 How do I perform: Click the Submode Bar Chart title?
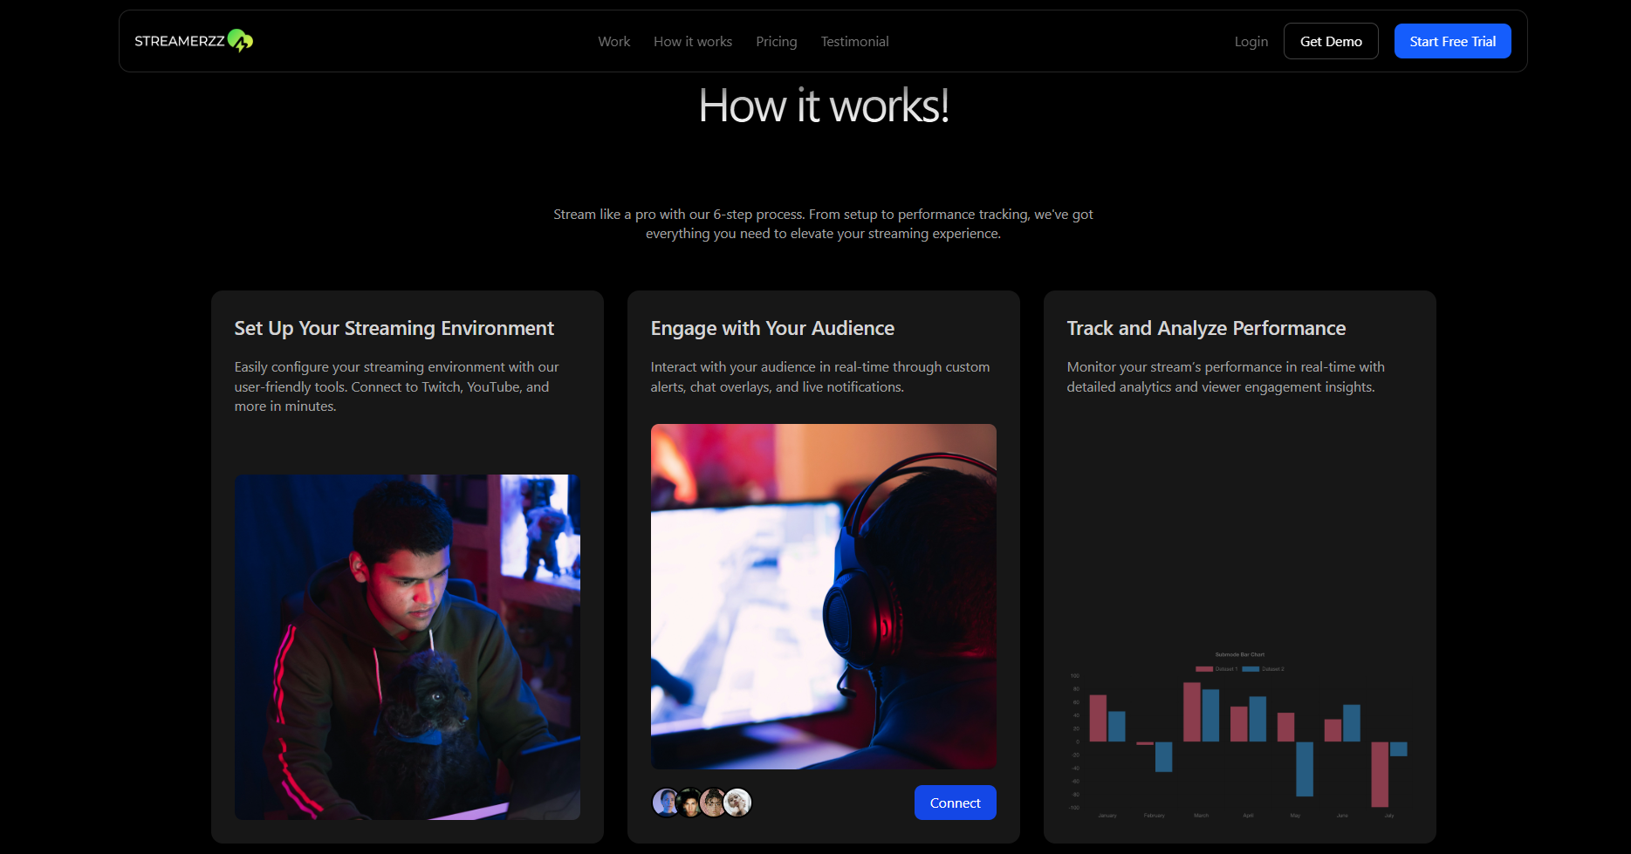(1240, 654)
